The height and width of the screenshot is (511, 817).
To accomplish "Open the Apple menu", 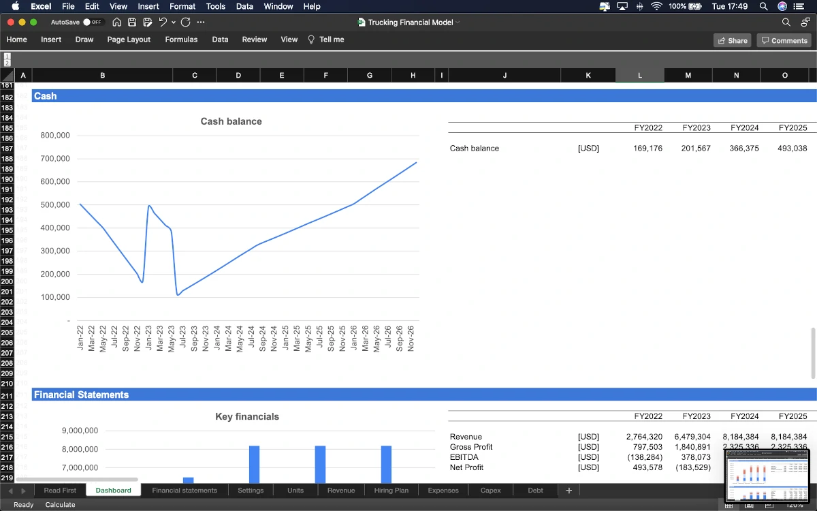I will [15, 6].
